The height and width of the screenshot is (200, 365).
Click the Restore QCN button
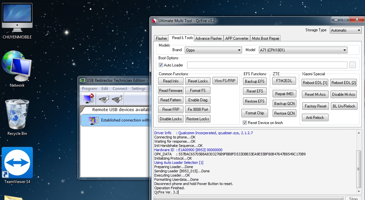284,113
